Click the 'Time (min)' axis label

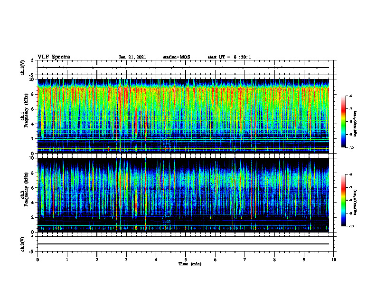(x=190, y=264)
